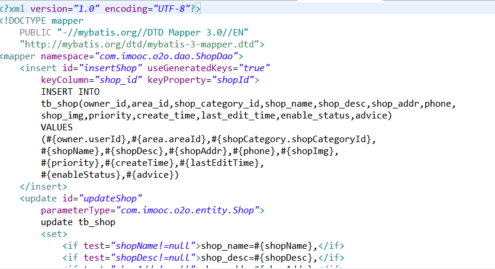Click the closing </insert> tag
This screenshot has height=269, width=495.
pos(44,187)
